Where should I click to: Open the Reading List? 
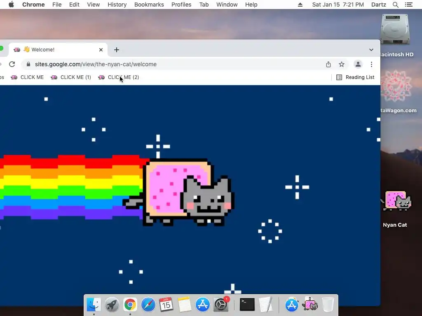tap(355, 77)
